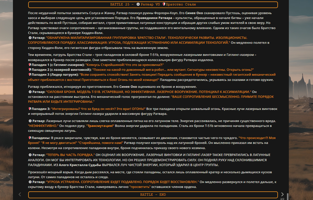Screen dimensions: 313x200
Task: Click bold 'Паладины:' speaker label
Action: click(x=41, y=138)
